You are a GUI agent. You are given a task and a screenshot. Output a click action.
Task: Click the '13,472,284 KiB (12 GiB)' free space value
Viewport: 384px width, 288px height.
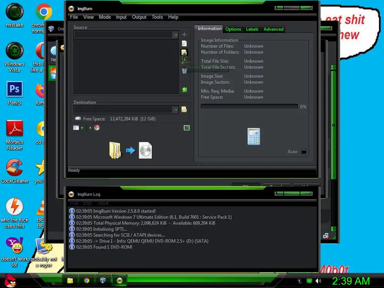coord(132,119)
